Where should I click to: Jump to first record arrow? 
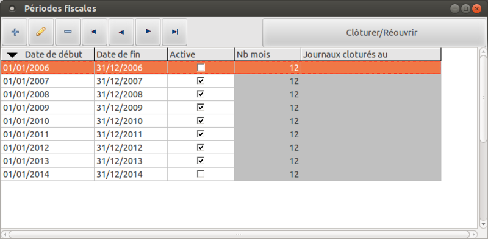coord(95,32)
